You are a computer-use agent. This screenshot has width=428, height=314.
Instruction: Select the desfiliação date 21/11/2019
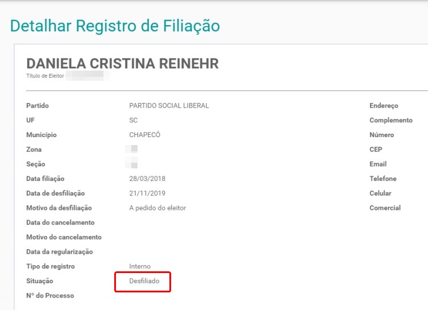coord(147,193)
